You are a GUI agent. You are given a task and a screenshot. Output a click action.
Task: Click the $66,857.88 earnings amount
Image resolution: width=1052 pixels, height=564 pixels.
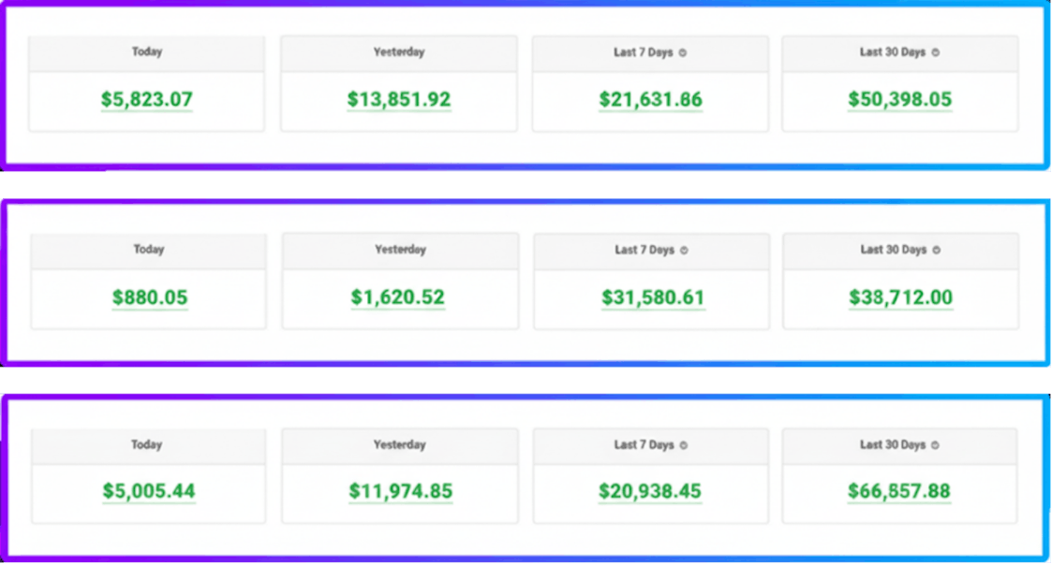tap(900, 490)
